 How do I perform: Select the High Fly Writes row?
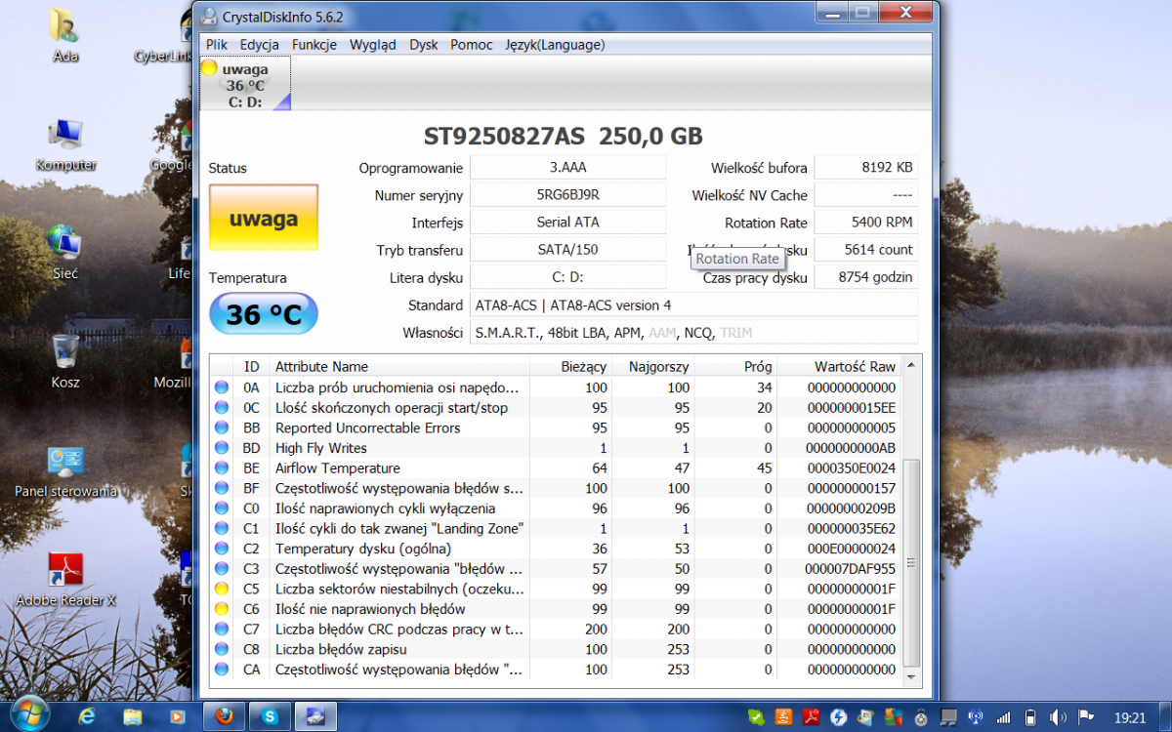[556, 448]
